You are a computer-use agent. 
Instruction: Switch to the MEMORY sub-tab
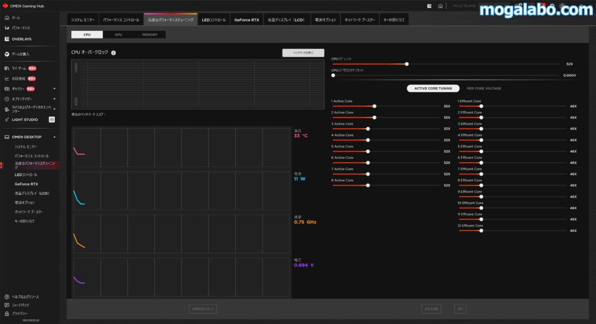coord(150,34)
